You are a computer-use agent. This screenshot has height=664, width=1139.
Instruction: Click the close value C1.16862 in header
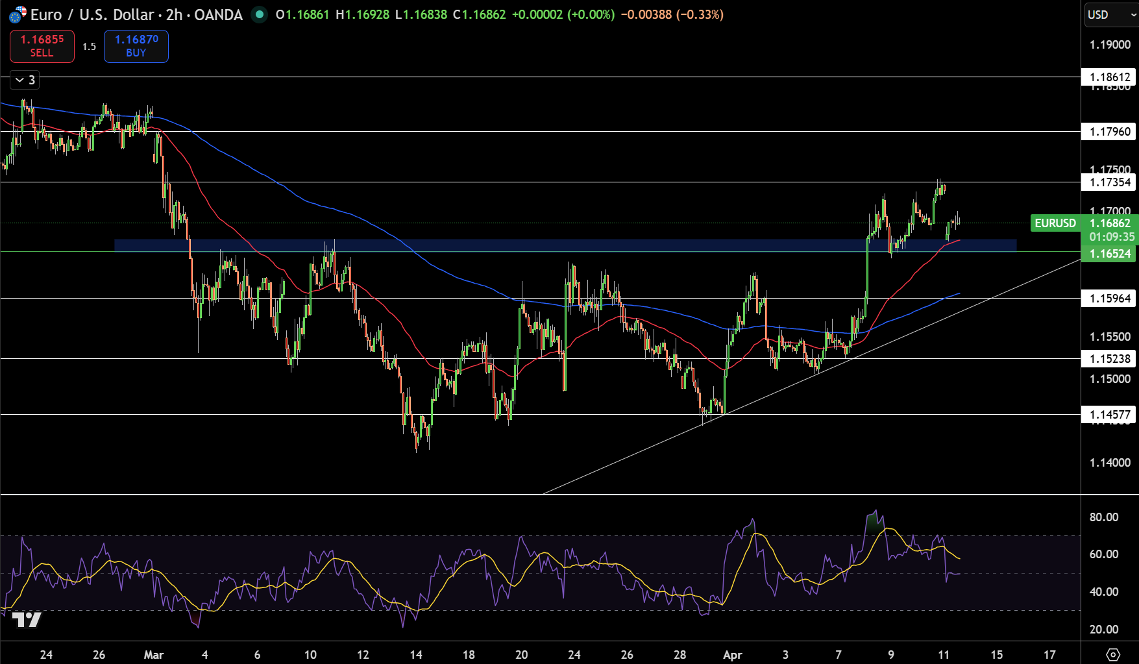(479, 14)
